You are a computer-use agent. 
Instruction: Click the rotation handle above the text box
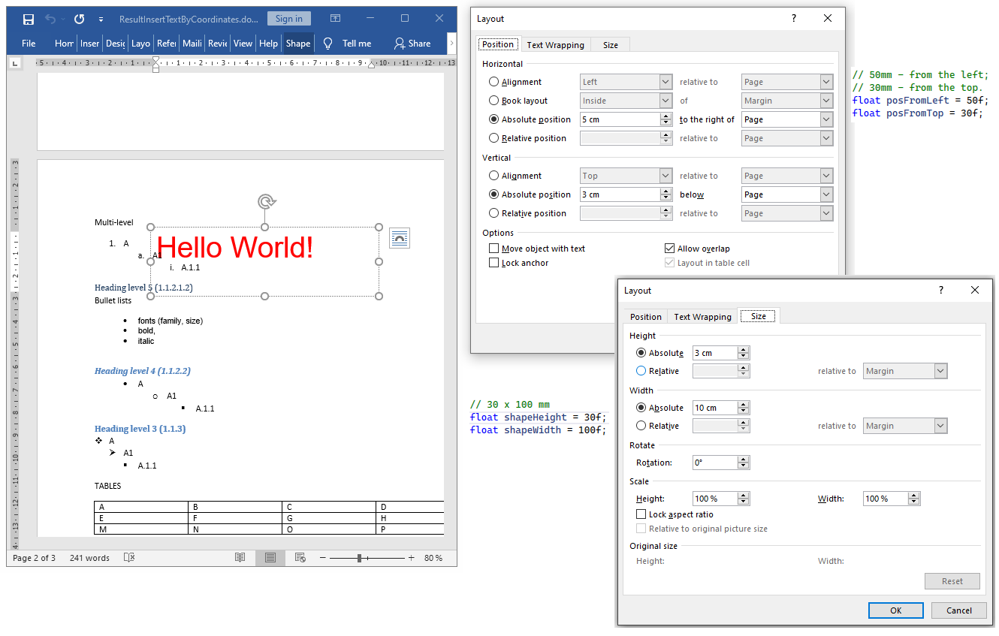(x=265, y=201)
